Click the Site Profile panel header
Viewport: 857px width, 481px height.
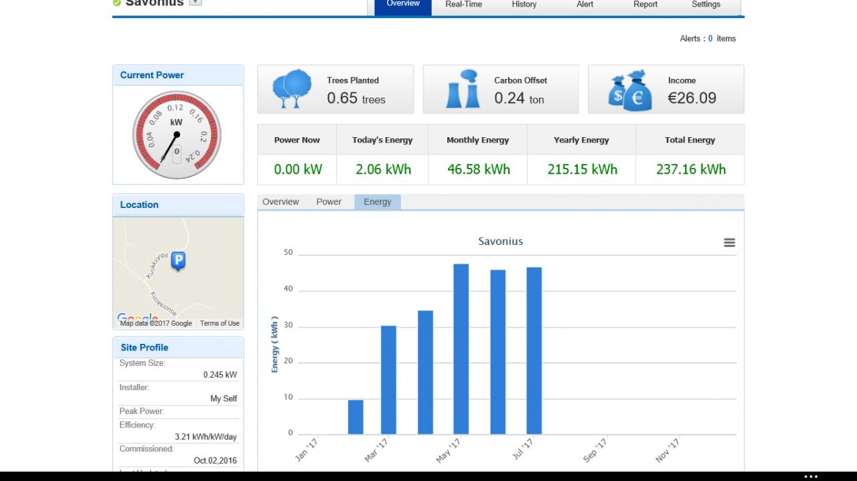click(x=178, y=347)
